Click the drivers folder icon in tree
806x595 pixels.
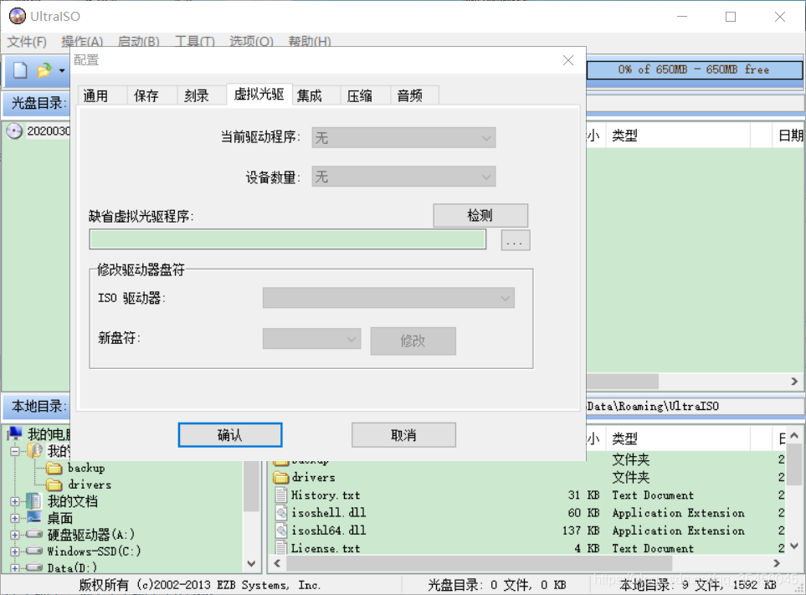(54, 485)
